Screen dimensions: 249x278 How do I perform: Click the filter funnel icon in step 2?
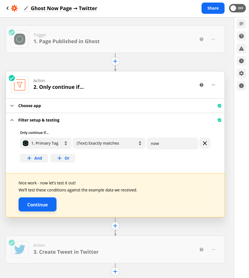click(20, 85)
